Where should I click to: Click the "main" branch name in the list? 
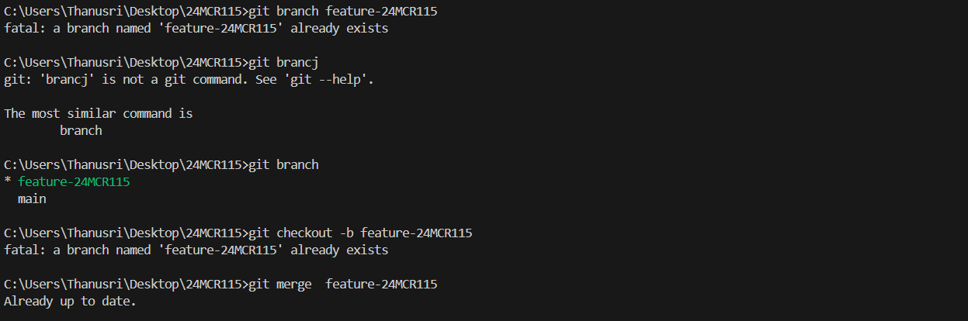coord(32,199)
